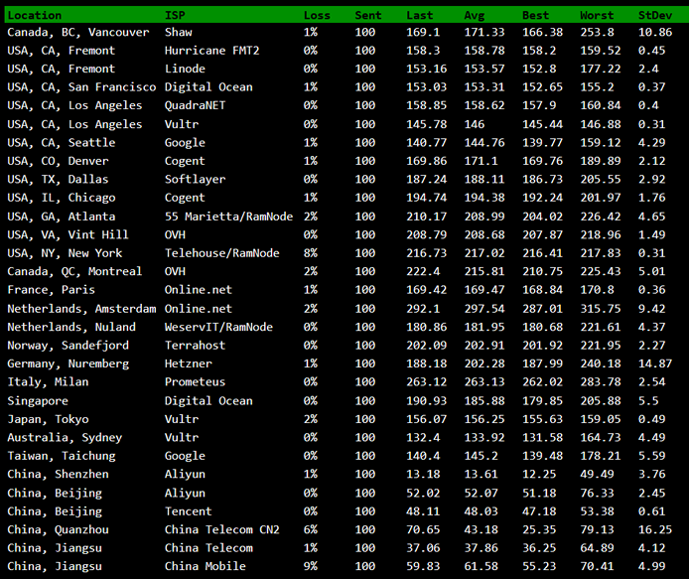Click the StDev column header
Screen dimensions: 689x579
655,15
